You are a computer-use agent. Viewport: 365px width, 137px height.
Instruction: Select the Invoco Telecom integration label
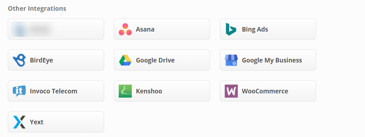53,91
